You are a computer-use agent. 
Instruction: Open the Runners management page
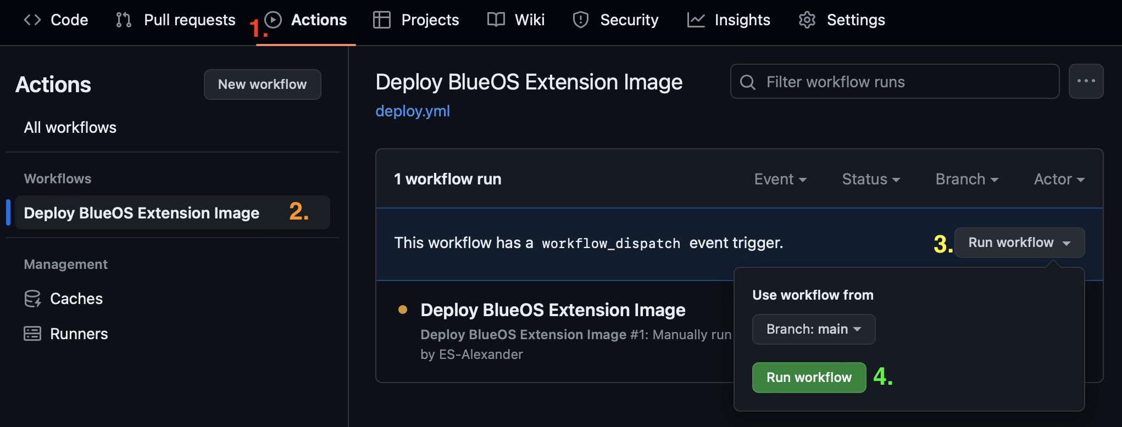click(66, 334)
